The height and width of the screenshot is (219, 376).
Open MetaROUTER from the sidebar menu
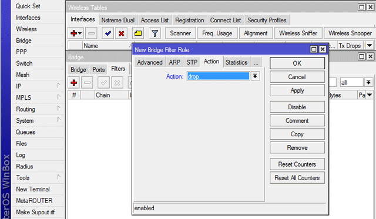tap(34, 201)
